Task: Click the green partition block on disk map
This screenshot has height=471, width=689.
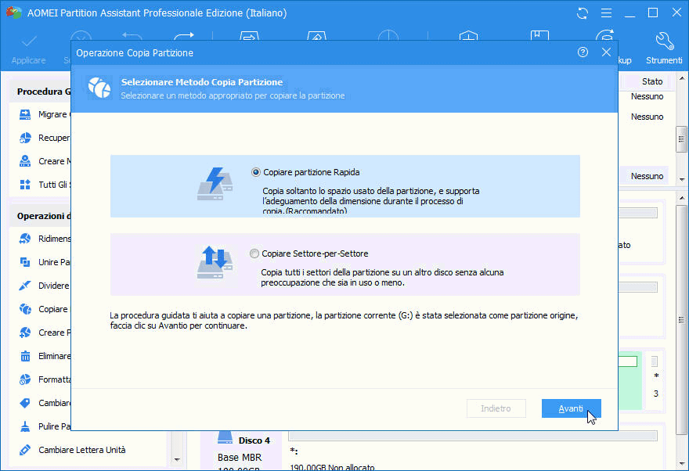Action: (x=629, y=380)
